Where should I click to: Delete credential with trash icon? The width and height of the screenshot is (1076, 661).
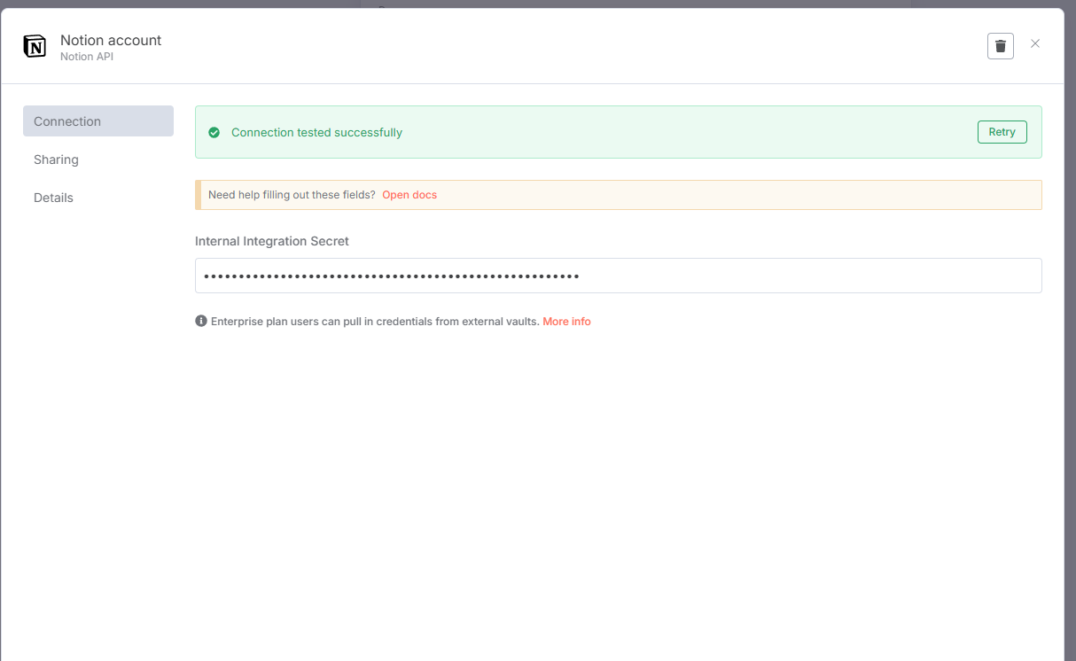point(1001,46)
